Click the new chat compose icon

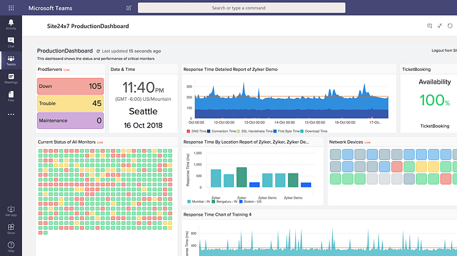point(129,8)
